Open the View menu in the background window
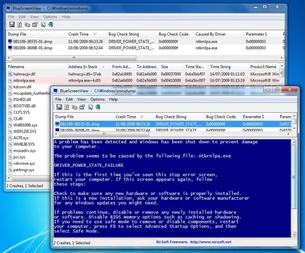 [x=34, y=17]
